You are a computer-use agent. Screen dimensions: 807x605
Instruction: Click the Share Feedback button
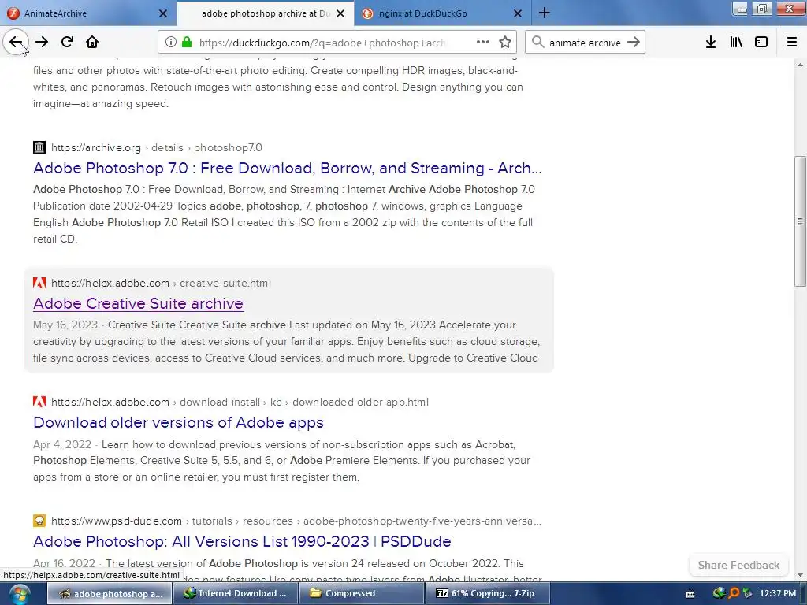[x=738, y=565]
